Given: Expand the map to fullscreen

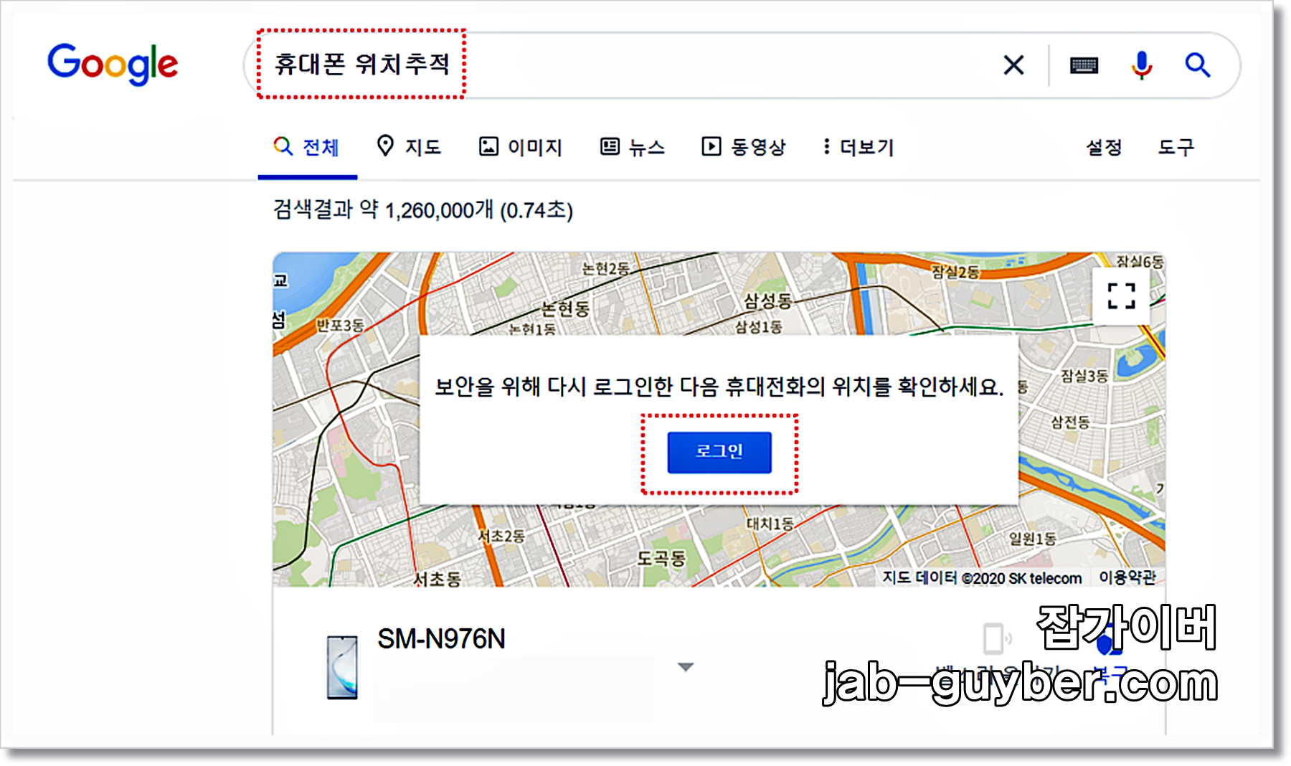Looking at the screenshot, I should [x=1121, y=295].
